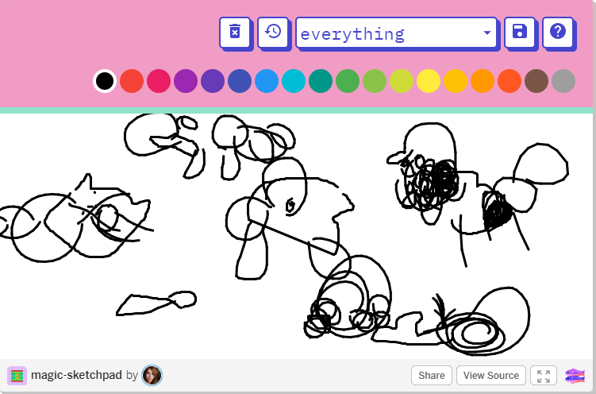This screenshot has height=394, width=596.
Task: Click the trash clear-canvas icon
Action: [x=234, y=32]
